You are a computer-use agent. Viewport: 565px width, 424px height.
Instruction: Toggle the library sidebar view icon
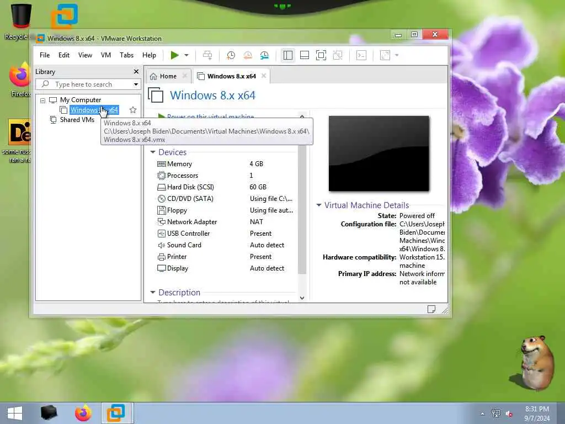[287, 55]
